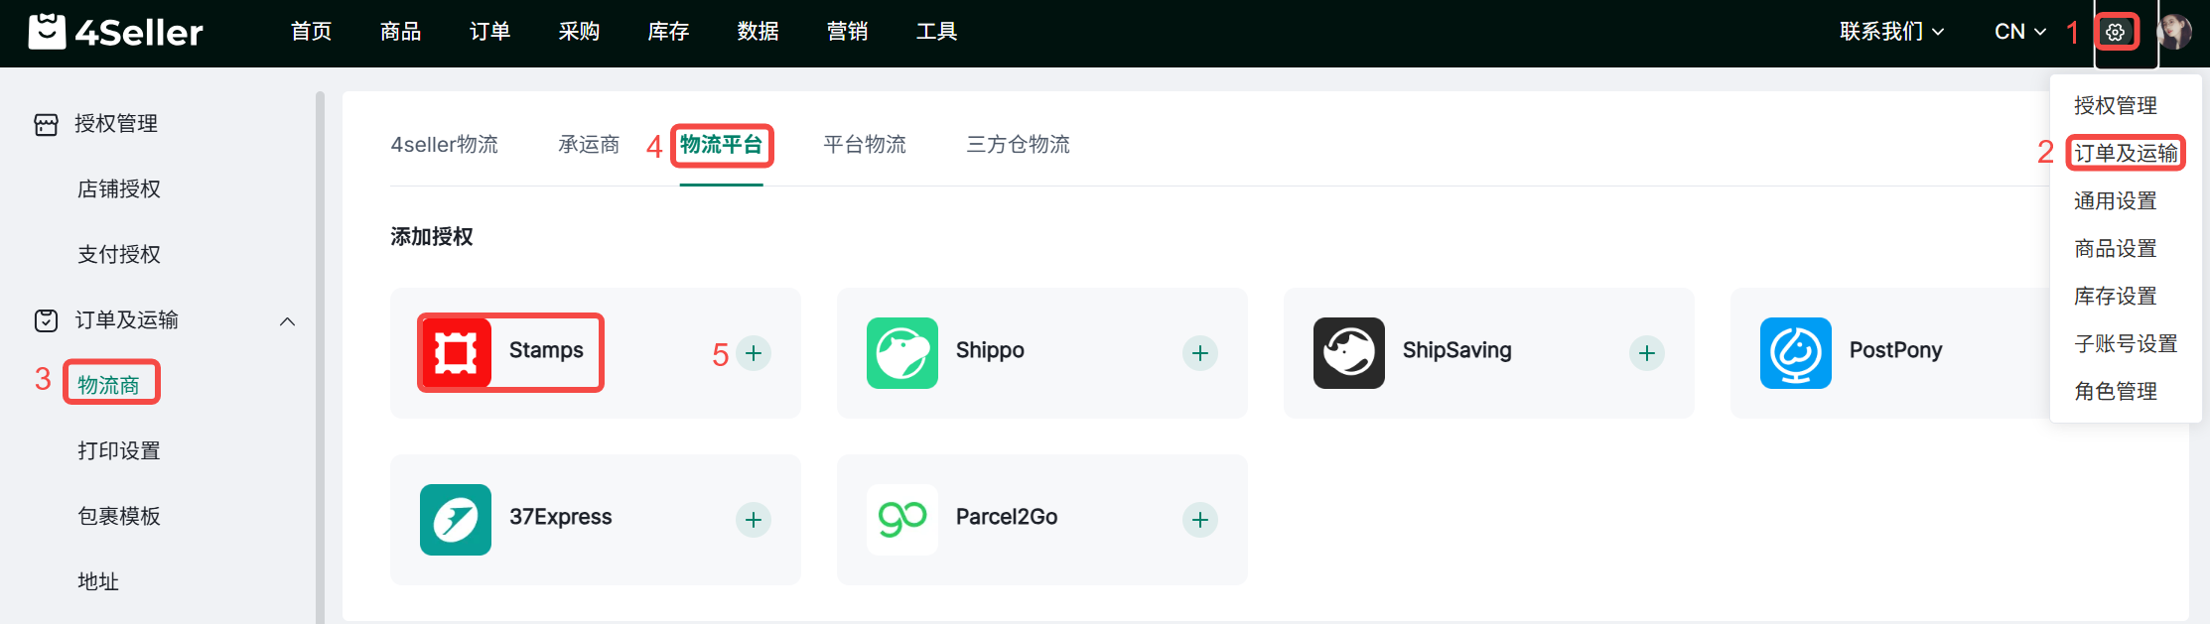Click the ShipSaving plus icon
This screenshot has width=2210, height=624.
[1647, 353]
